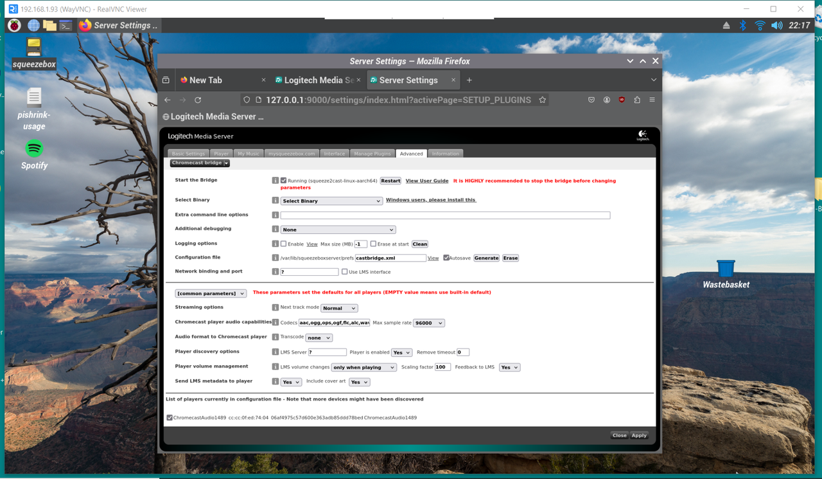
Task: Click the Firefox back arrow
Action: tap(168, 100)
